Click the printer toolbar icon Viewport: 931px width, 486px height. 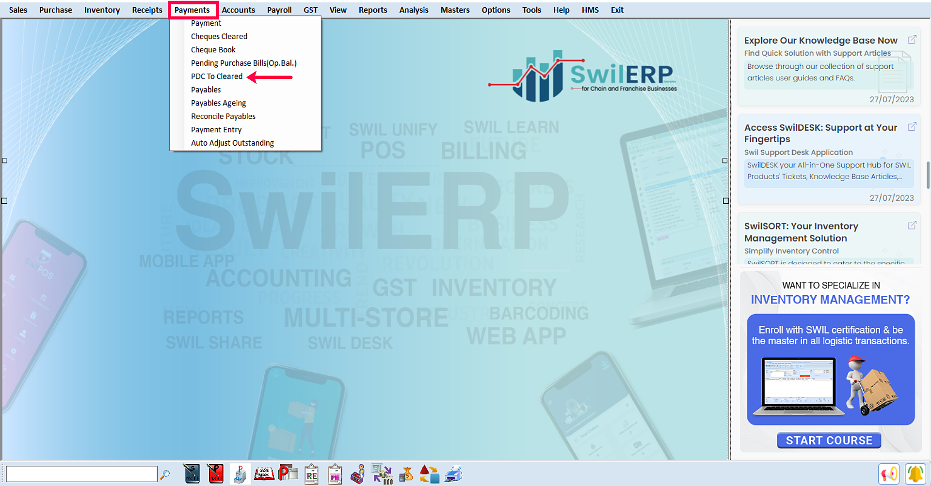[453, 474]
